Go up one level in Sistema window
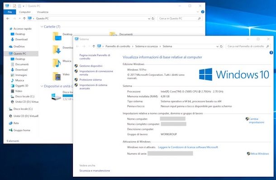 pyautogui.click(x=94, y=46)
